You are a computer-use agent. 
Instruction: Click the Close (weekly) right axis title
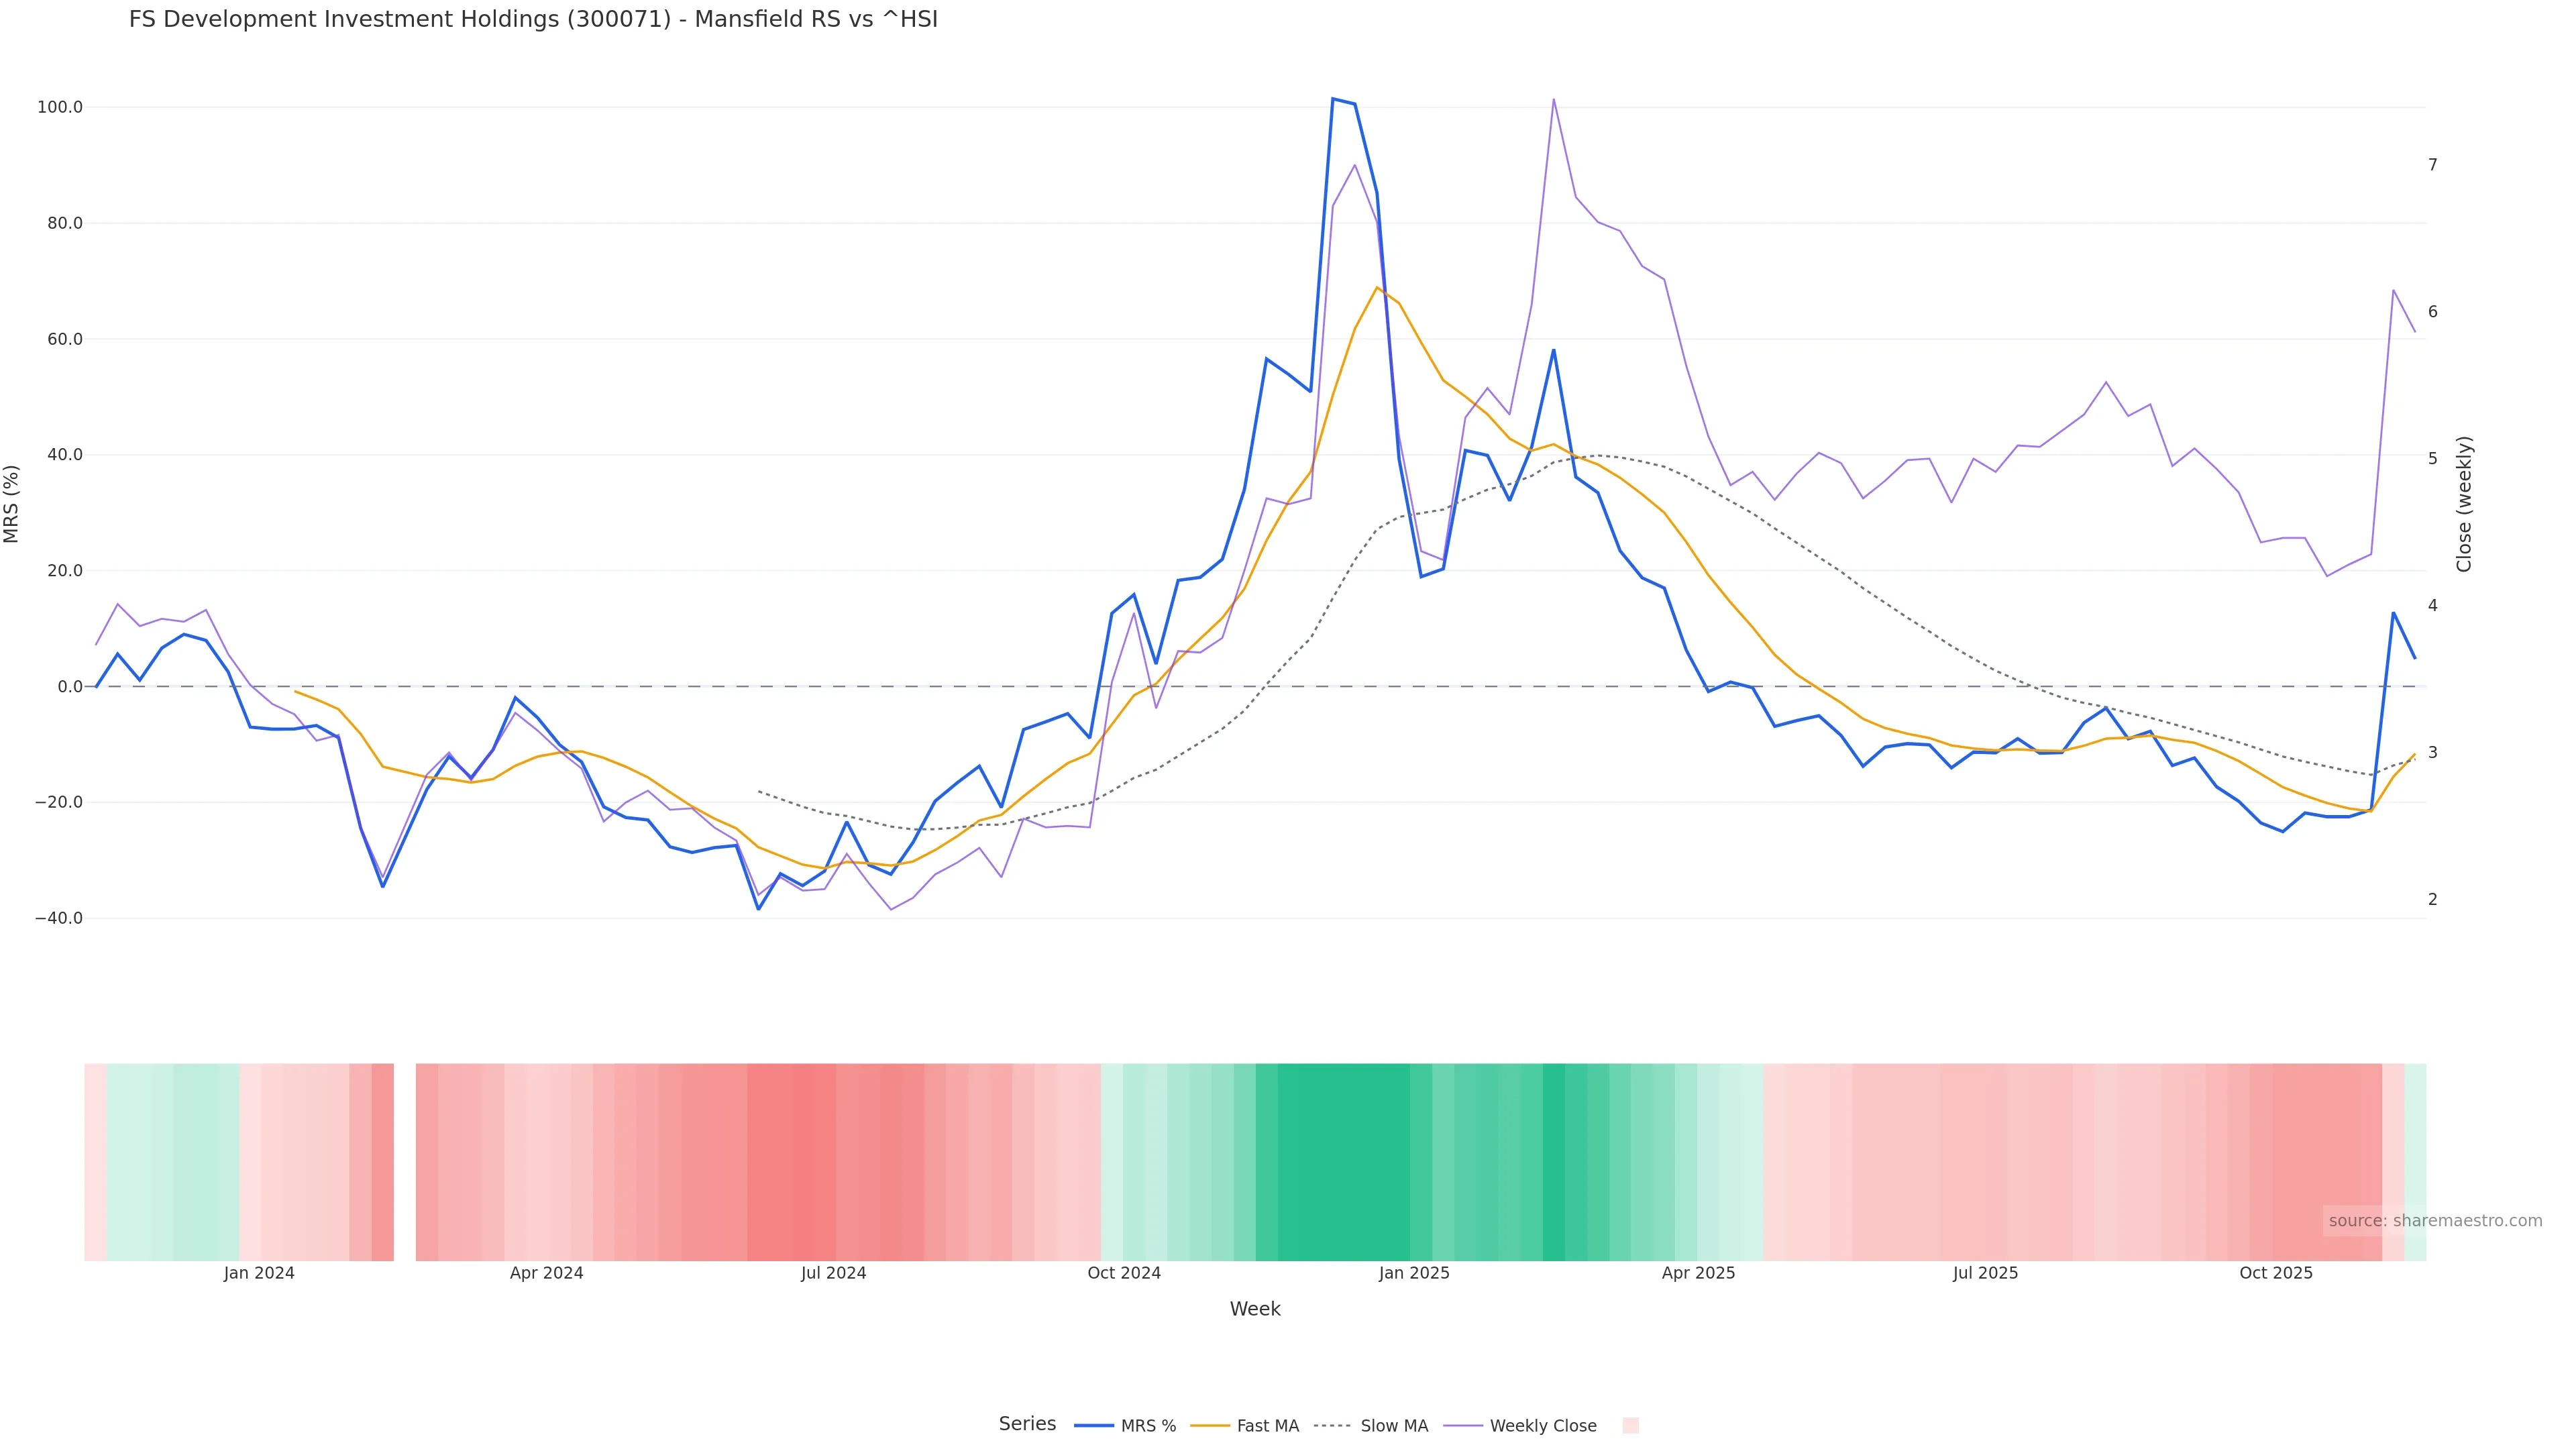[2464, 504]
